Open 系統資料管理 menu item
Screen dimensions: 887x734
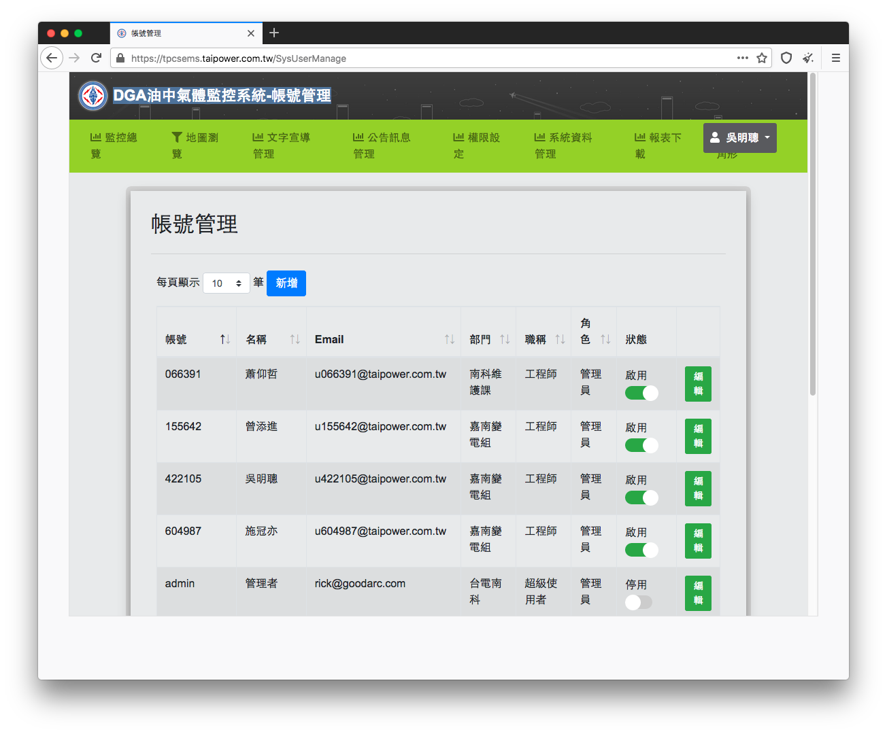click(x=563, y=145)
